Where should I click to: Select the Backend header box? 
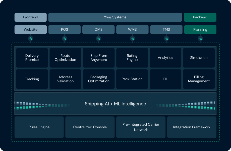(x=200, y=17)
